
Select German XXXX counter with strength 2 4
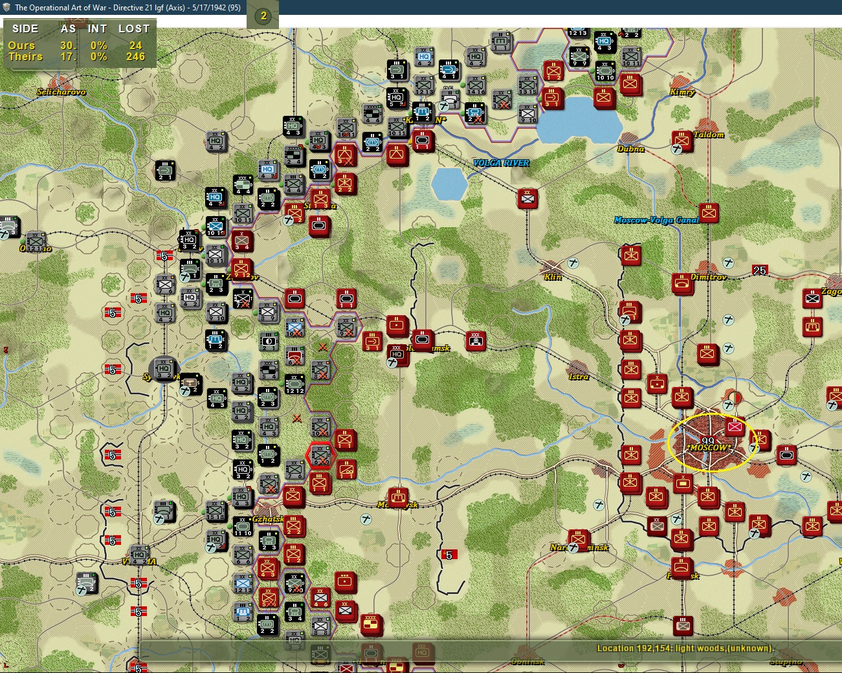tap(294, 155)
